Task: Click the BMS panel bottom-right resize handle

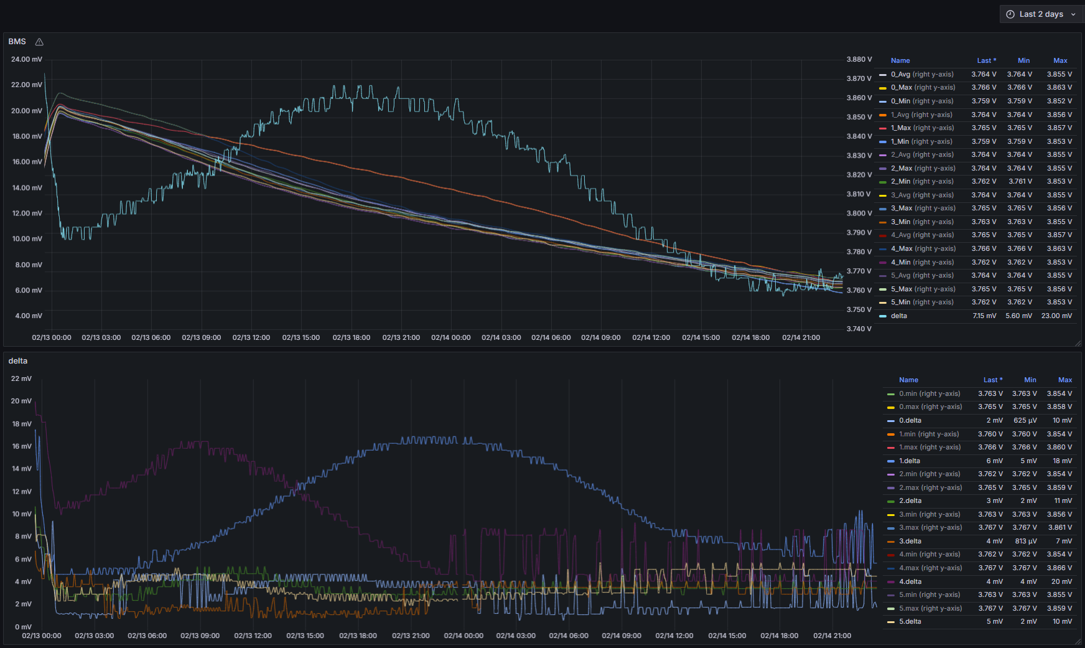Action: (1078, 343)
